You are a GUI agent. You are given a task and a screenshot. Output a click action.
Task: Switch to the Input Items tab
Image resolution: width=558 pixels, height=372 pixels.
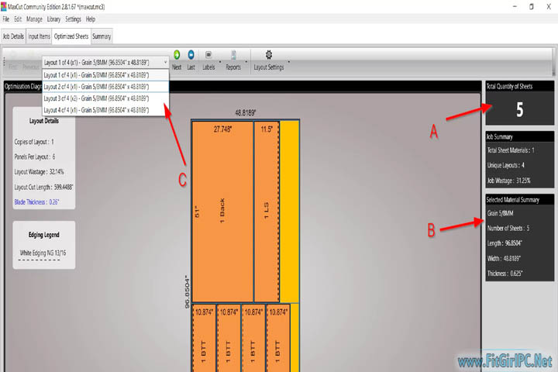click(40, 36)
